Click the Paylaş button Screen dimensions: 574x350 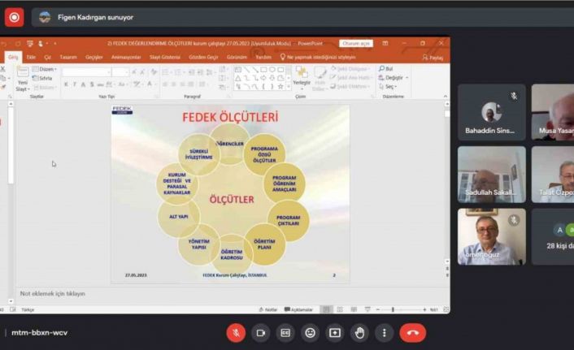point(433,58)
